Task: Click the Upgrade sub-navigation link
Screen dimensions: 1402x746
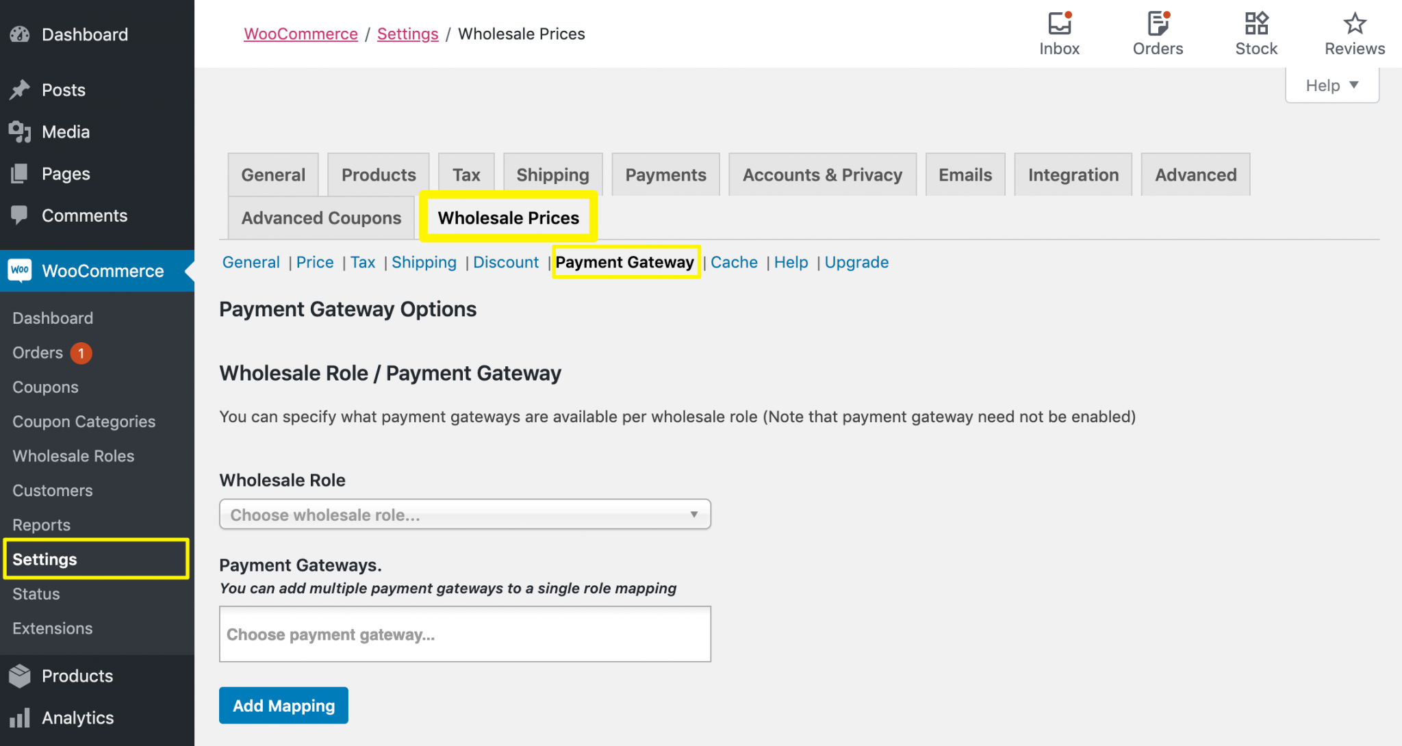Action: pos(856,262)
